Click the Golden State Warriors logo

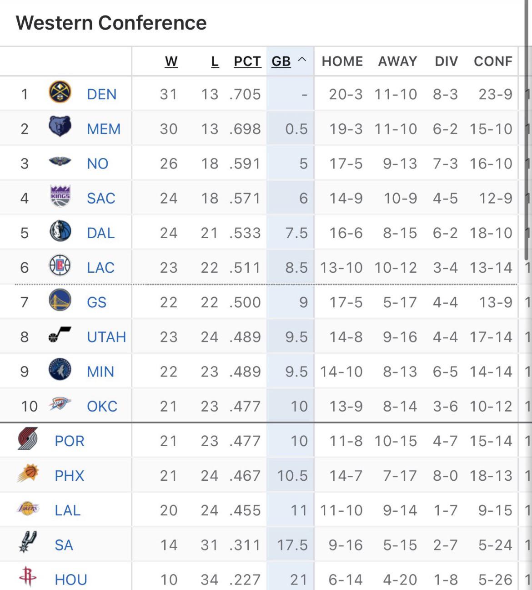coord(60,300)
